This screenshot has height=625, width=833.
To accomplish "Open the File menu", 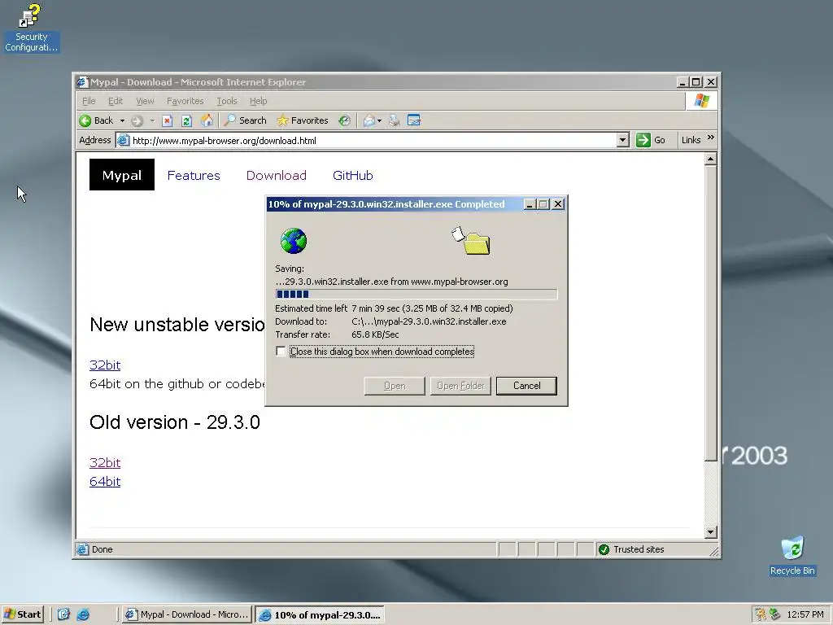I will [89, 101].
